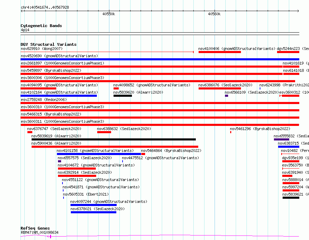Select dgv5244n223 red variant bar
Viewport: 309px width, 240px height.
point(288,52)
